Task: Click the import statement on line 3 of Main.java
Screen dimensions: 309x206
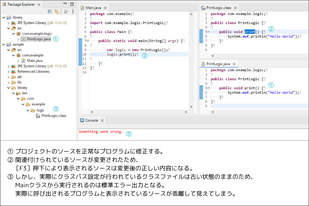Action: click(x=128, y=23)
